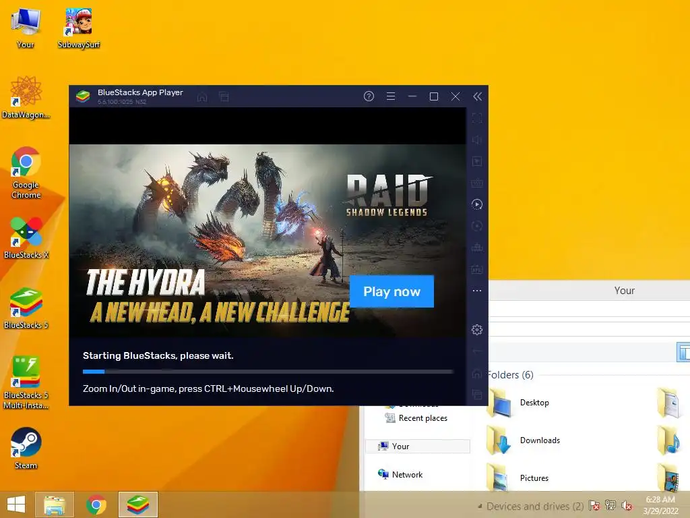The height and width of the screenshot is (518, 690).
Task: Select the BlueStacks 5 Multi-Instance desktop shortcut
Action: (26, 382)
